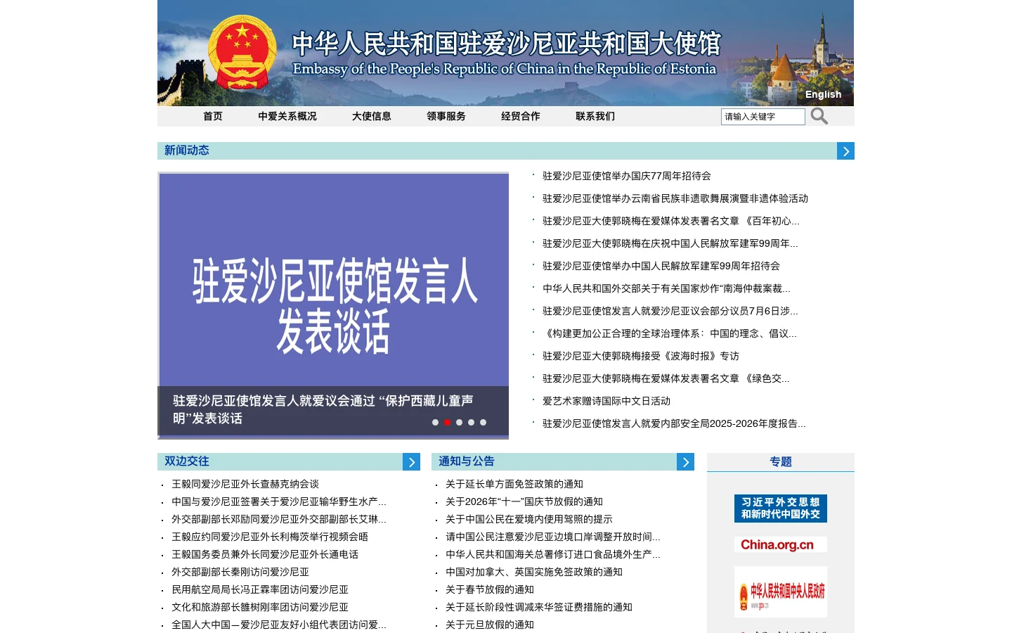The width and height of the screenshot is (1012, 633).
Task: Open 外交部副部长邓励 consultation link
Action: click(279, 520)
